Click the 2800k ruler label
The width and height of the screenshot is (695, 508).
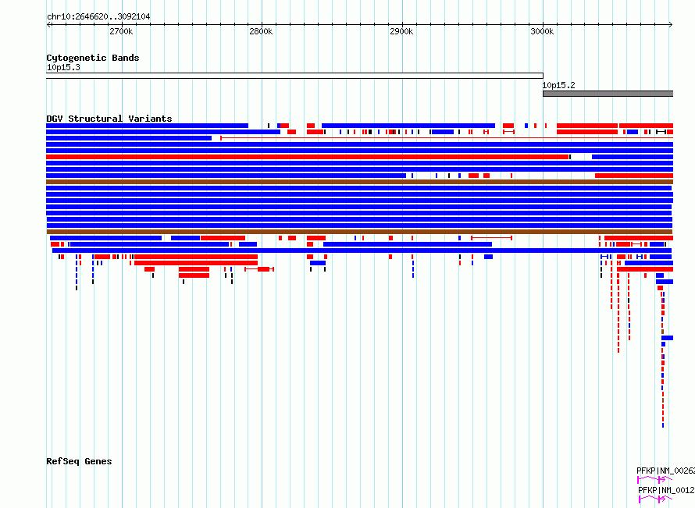261,31
